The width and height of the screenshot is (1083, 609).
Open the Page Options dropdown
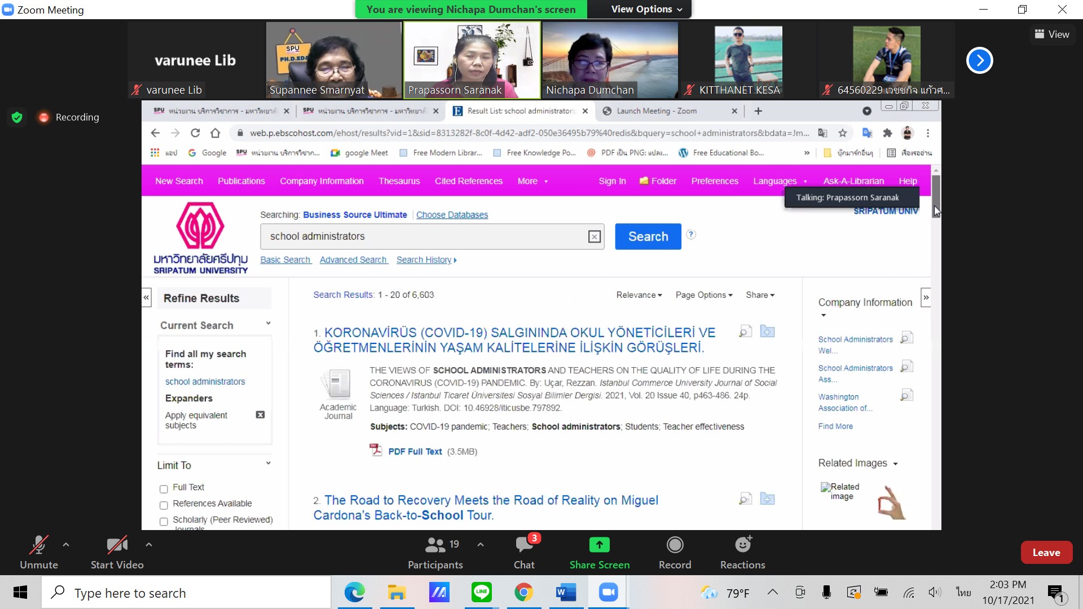tap(704, 295)
